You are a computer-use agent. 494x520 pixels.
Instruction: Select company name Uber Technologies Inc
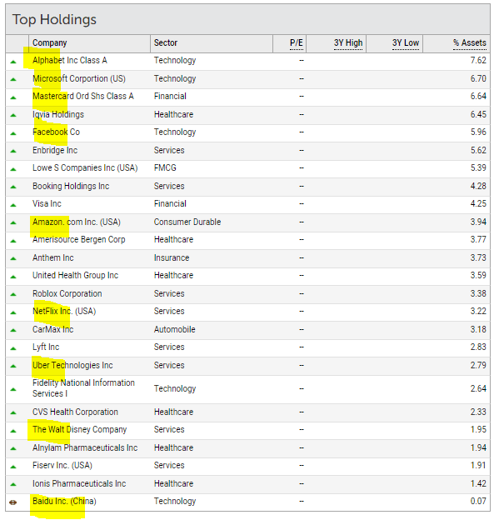[72, 365]
